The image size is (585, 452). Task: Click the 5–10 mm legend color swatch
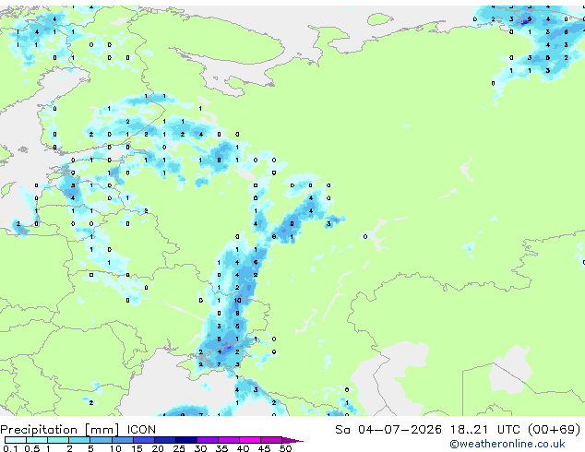point(101,440)
